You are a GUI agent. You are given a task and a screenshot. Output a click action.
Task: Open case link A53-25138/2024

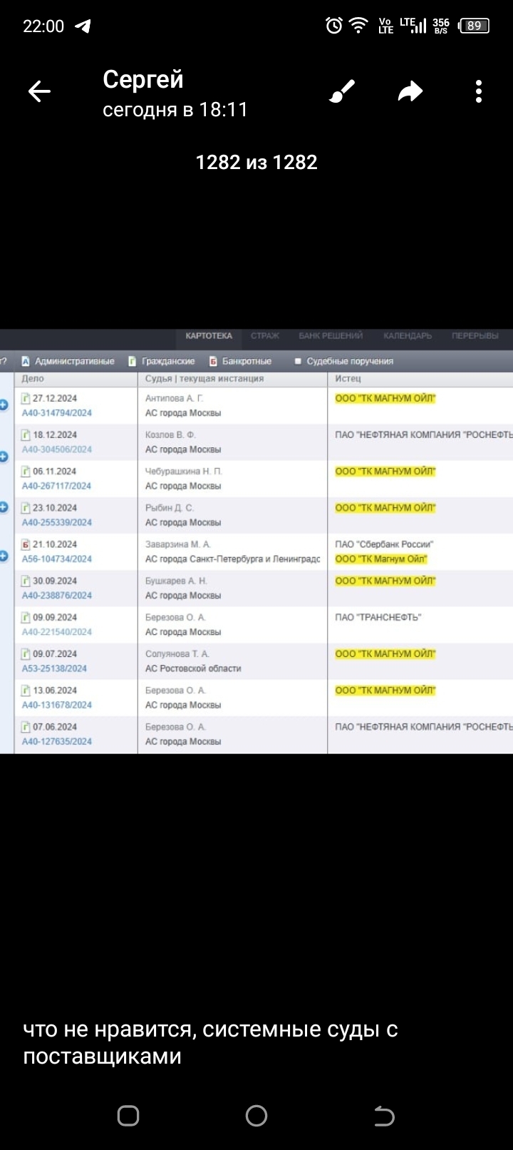(54, 668)
